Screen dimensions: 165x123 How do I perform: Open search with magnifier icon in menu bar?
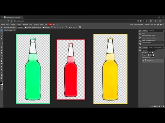54,25
